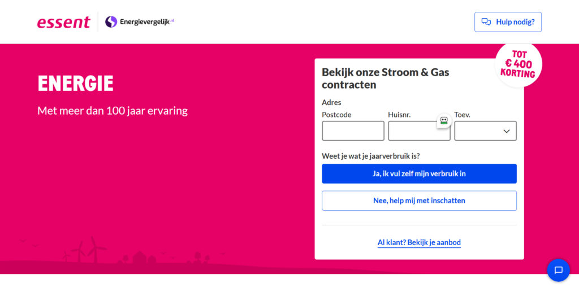Screen dimensions: 579x288
Task: Click the Postcode label
Action: point(336,115)
